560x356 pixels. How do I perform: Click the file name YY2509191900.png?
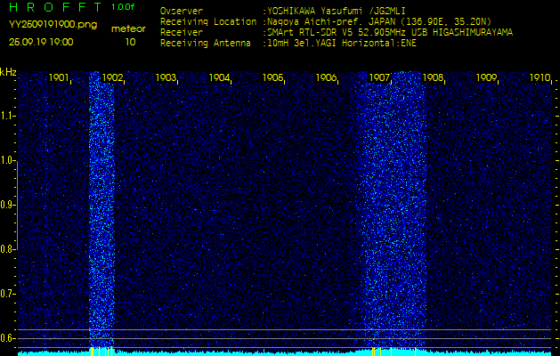(x=53, y=25)
